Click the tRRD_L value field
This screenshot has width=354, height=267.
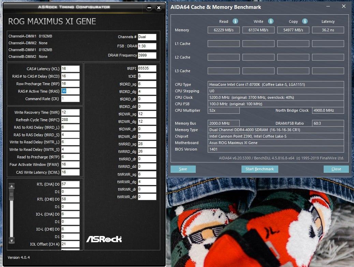coord(71,127)
